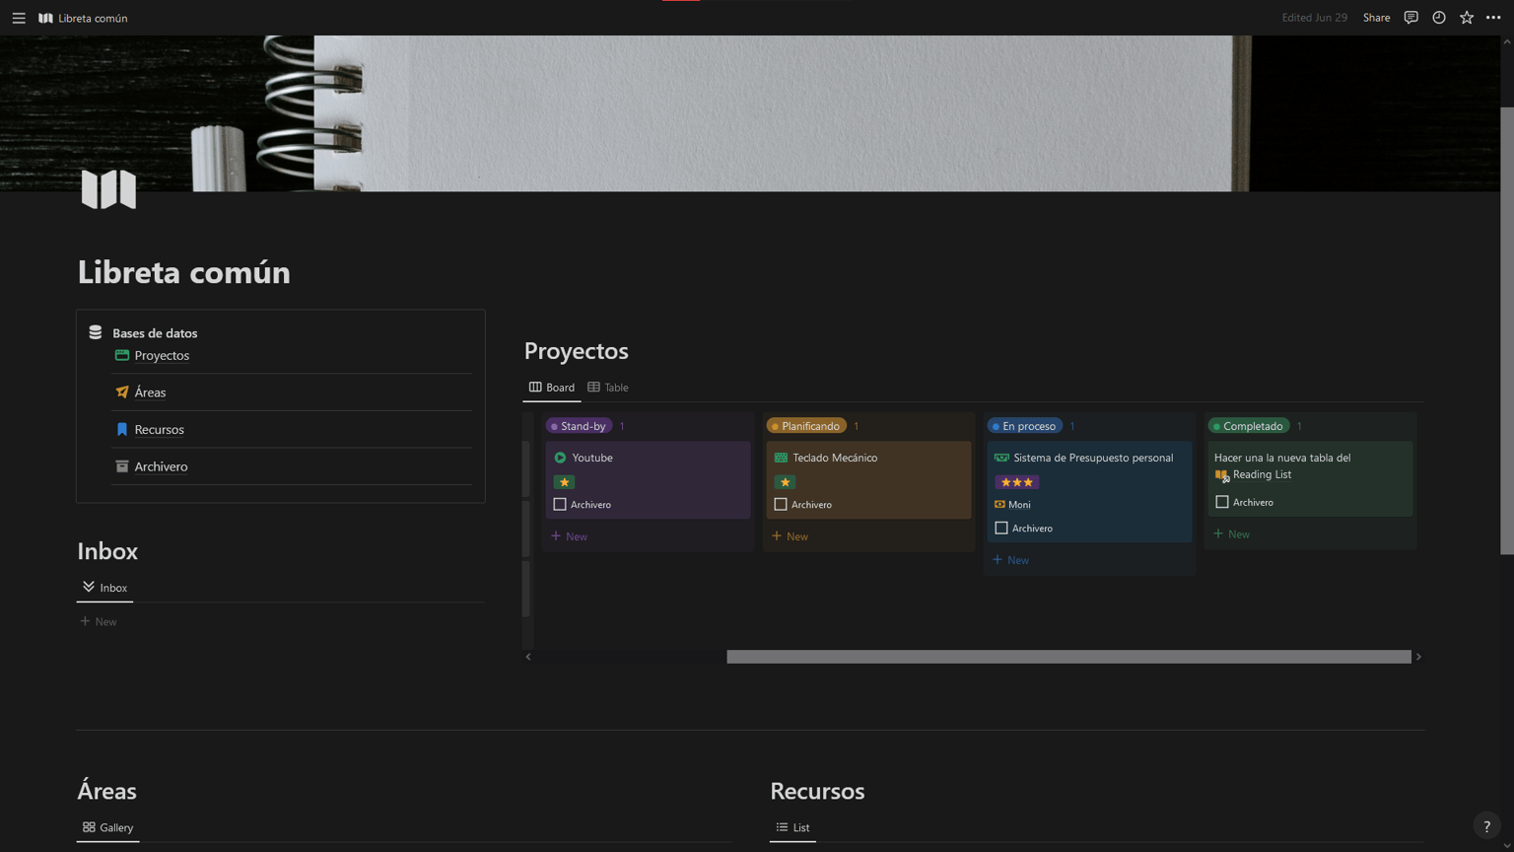The image size is (1514, 852).
Task: Click the green Completado status tag
Action: point(1249,426)
